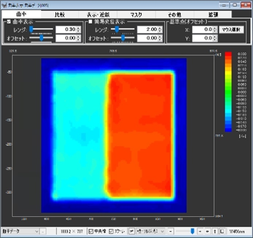Open the マスク tab

click(136, 15)
